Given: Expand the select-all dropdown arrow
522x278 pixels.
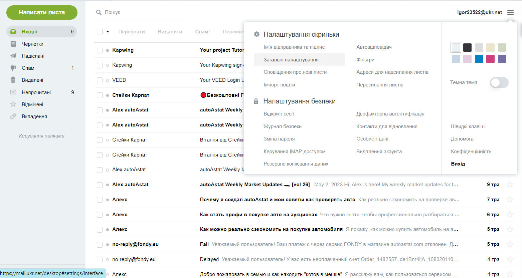Looking at the screenshot, I should pos(108,32).
